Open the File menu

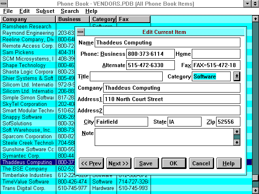(8, 11)
